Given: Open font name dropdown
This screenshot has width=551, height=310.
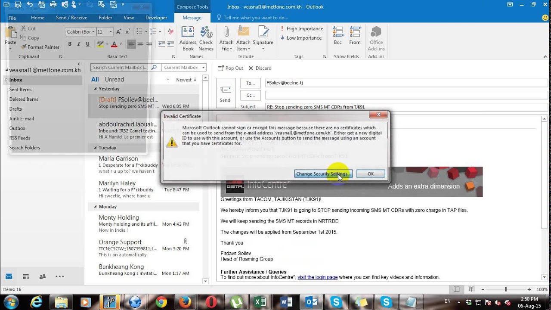Looking at the screenshot, I should [x=93, y=32].
